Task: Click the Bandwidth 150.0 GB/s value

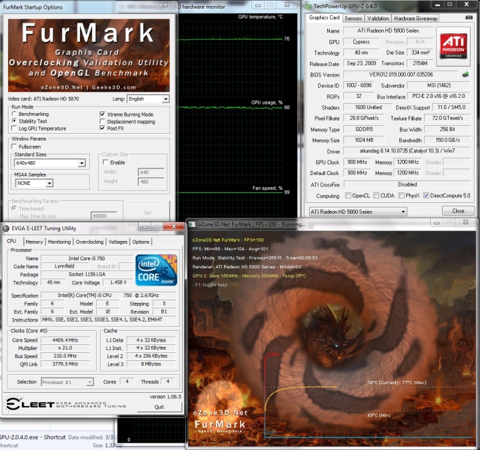Action: [447, 140]
